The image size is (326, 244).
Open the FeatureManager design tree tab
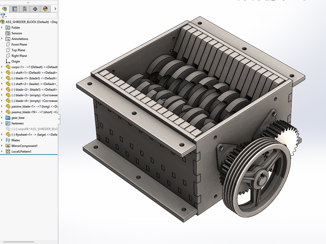(5, 9)
